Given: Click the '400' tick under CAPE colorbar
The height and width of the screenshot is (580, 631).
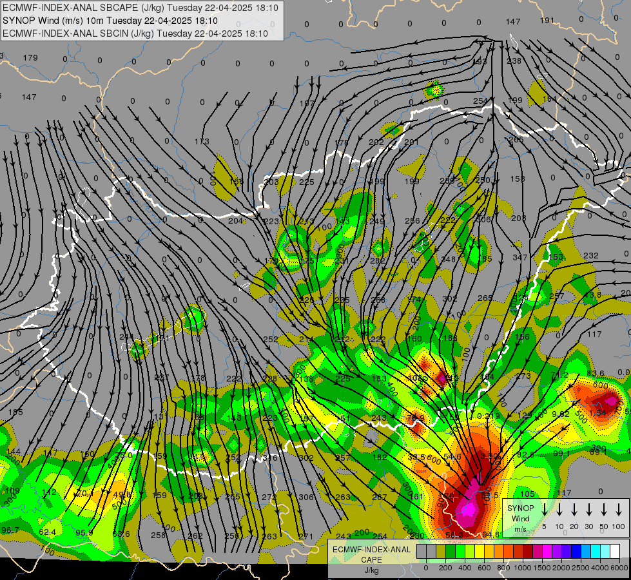Looking at the screenshot, I should (465, 568).
